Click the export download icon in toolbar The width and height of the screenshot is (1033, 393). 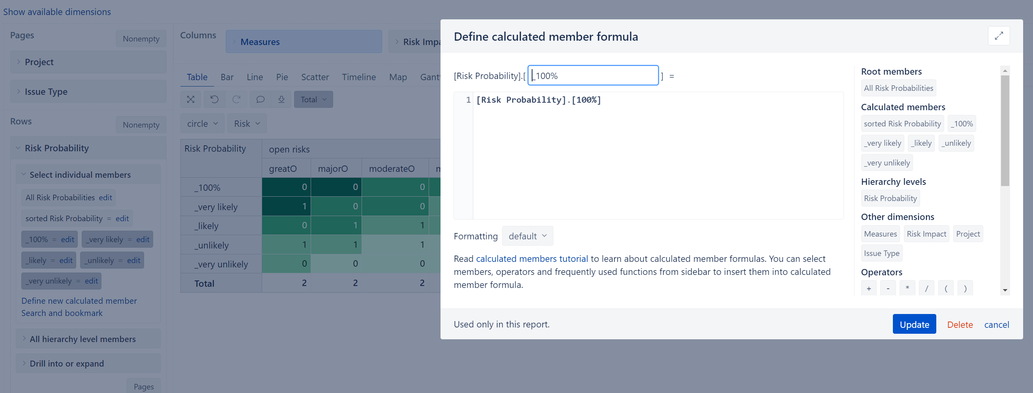pyautogui.click(x=281, y=99)
